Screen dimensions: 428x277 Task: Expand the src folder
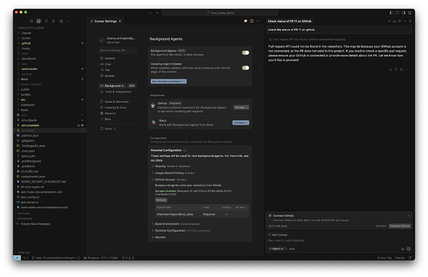[x=23, y=100]
